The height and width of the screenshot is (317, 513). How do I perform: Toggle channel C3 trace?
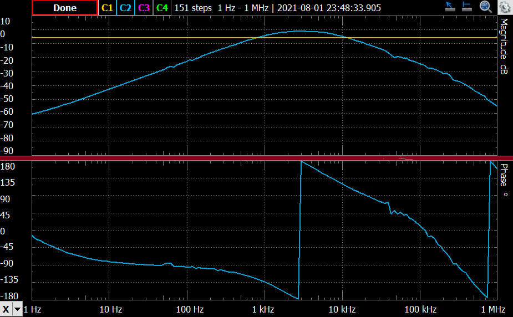click(x=144, y=8)
